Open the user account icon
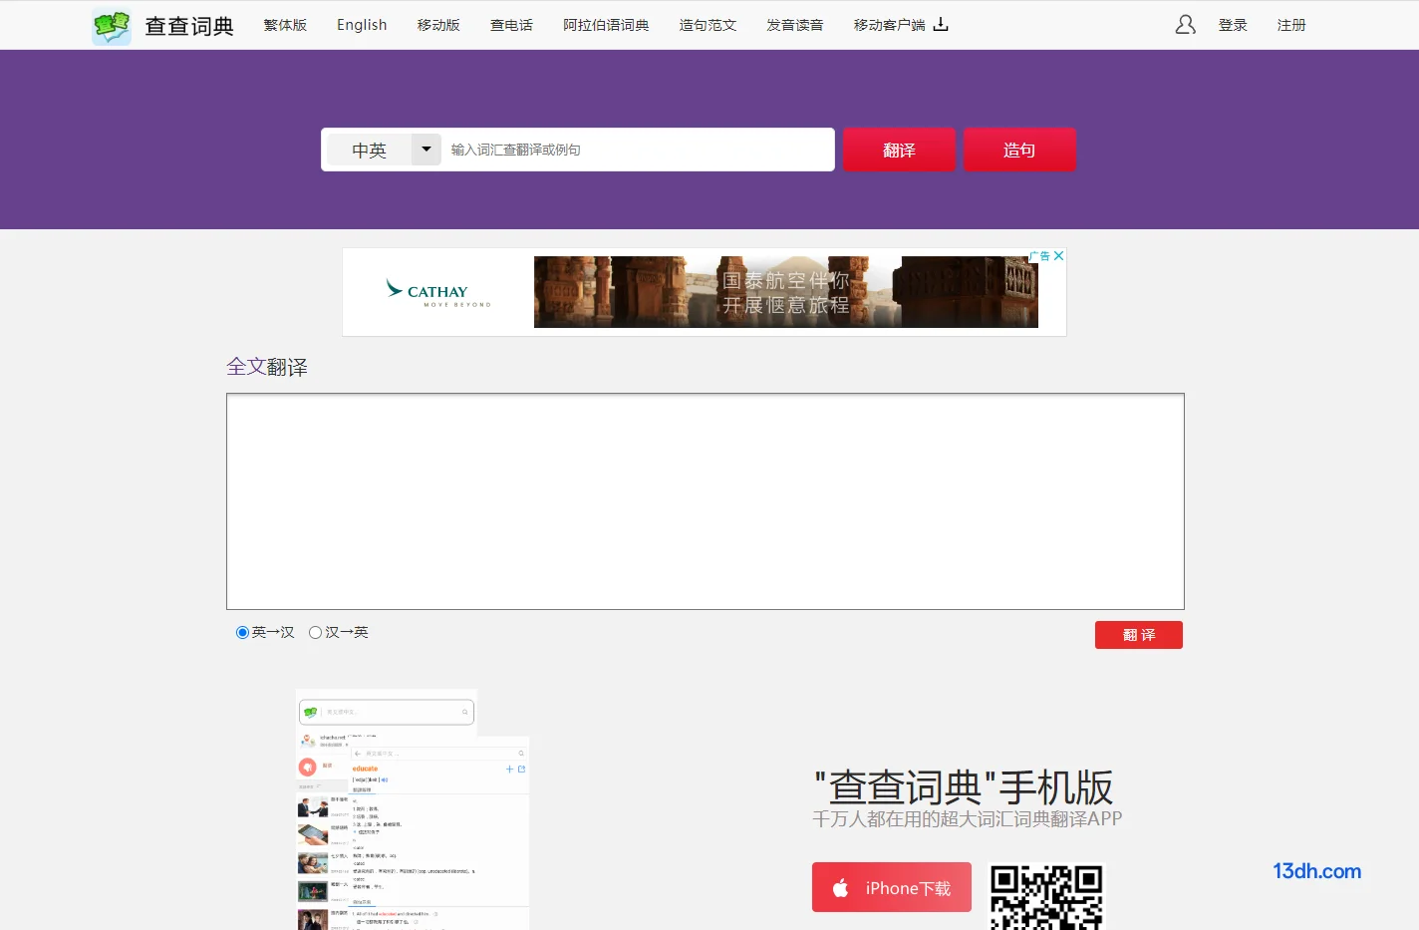Viewport: 1419px width, 930px height. click(1185, 25)
